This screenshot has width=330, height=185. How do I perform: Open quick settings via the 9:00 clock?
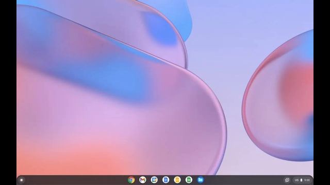point(307,180)
